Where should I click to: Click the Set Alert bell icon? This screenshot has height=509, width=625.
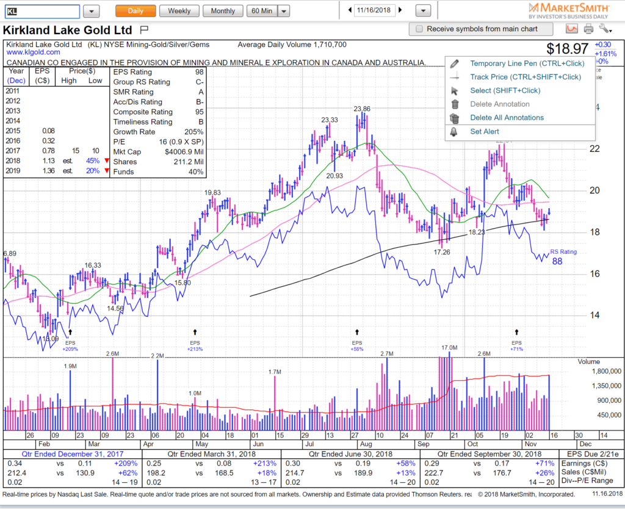pyautogui.click(x=454, y=132)
